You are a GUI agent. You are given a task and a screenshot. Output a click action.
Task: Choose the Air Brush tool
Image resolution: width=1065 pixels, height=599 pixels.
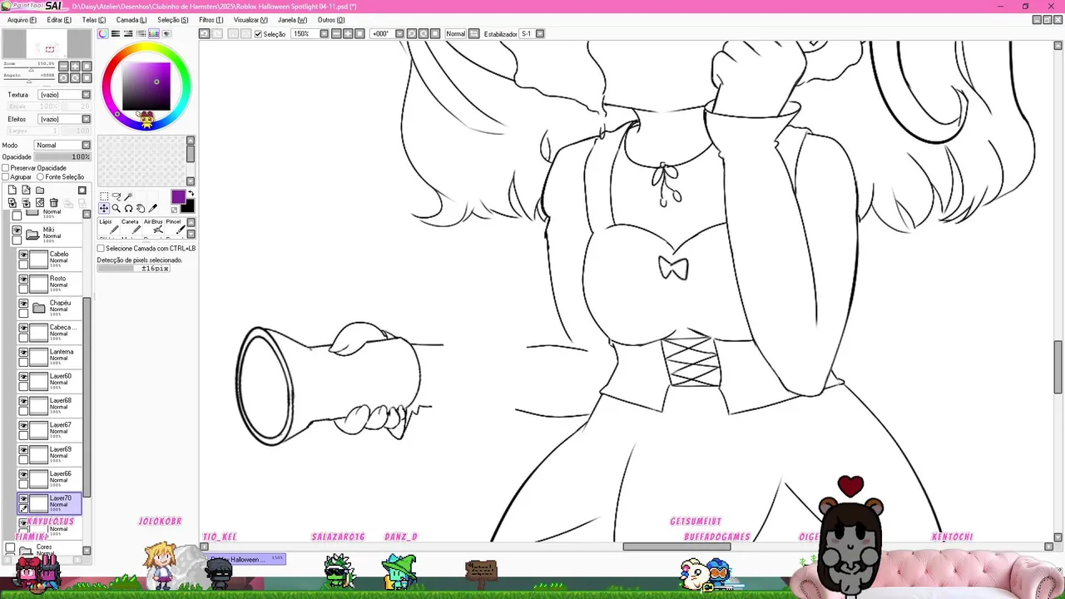(153, 227)
